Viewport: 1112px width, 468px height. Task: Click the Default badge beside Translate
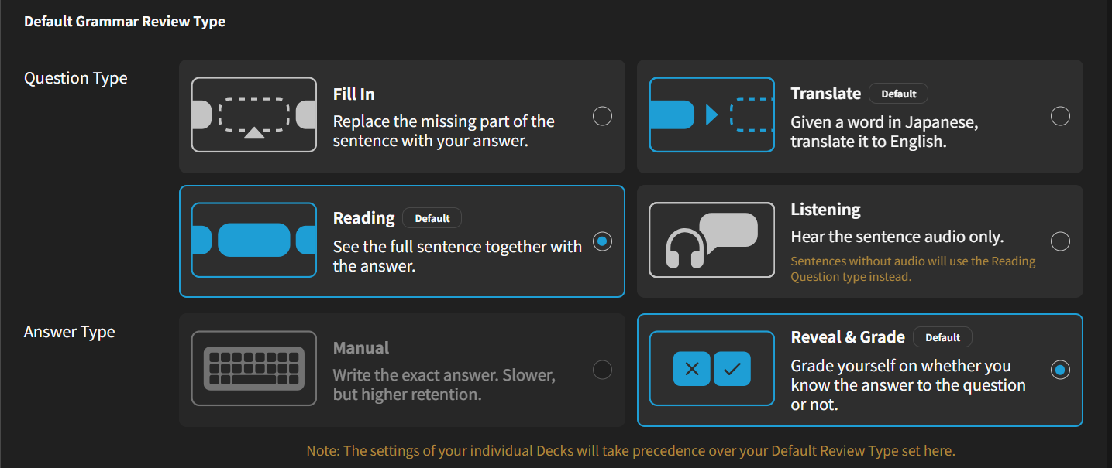point(898,94)
